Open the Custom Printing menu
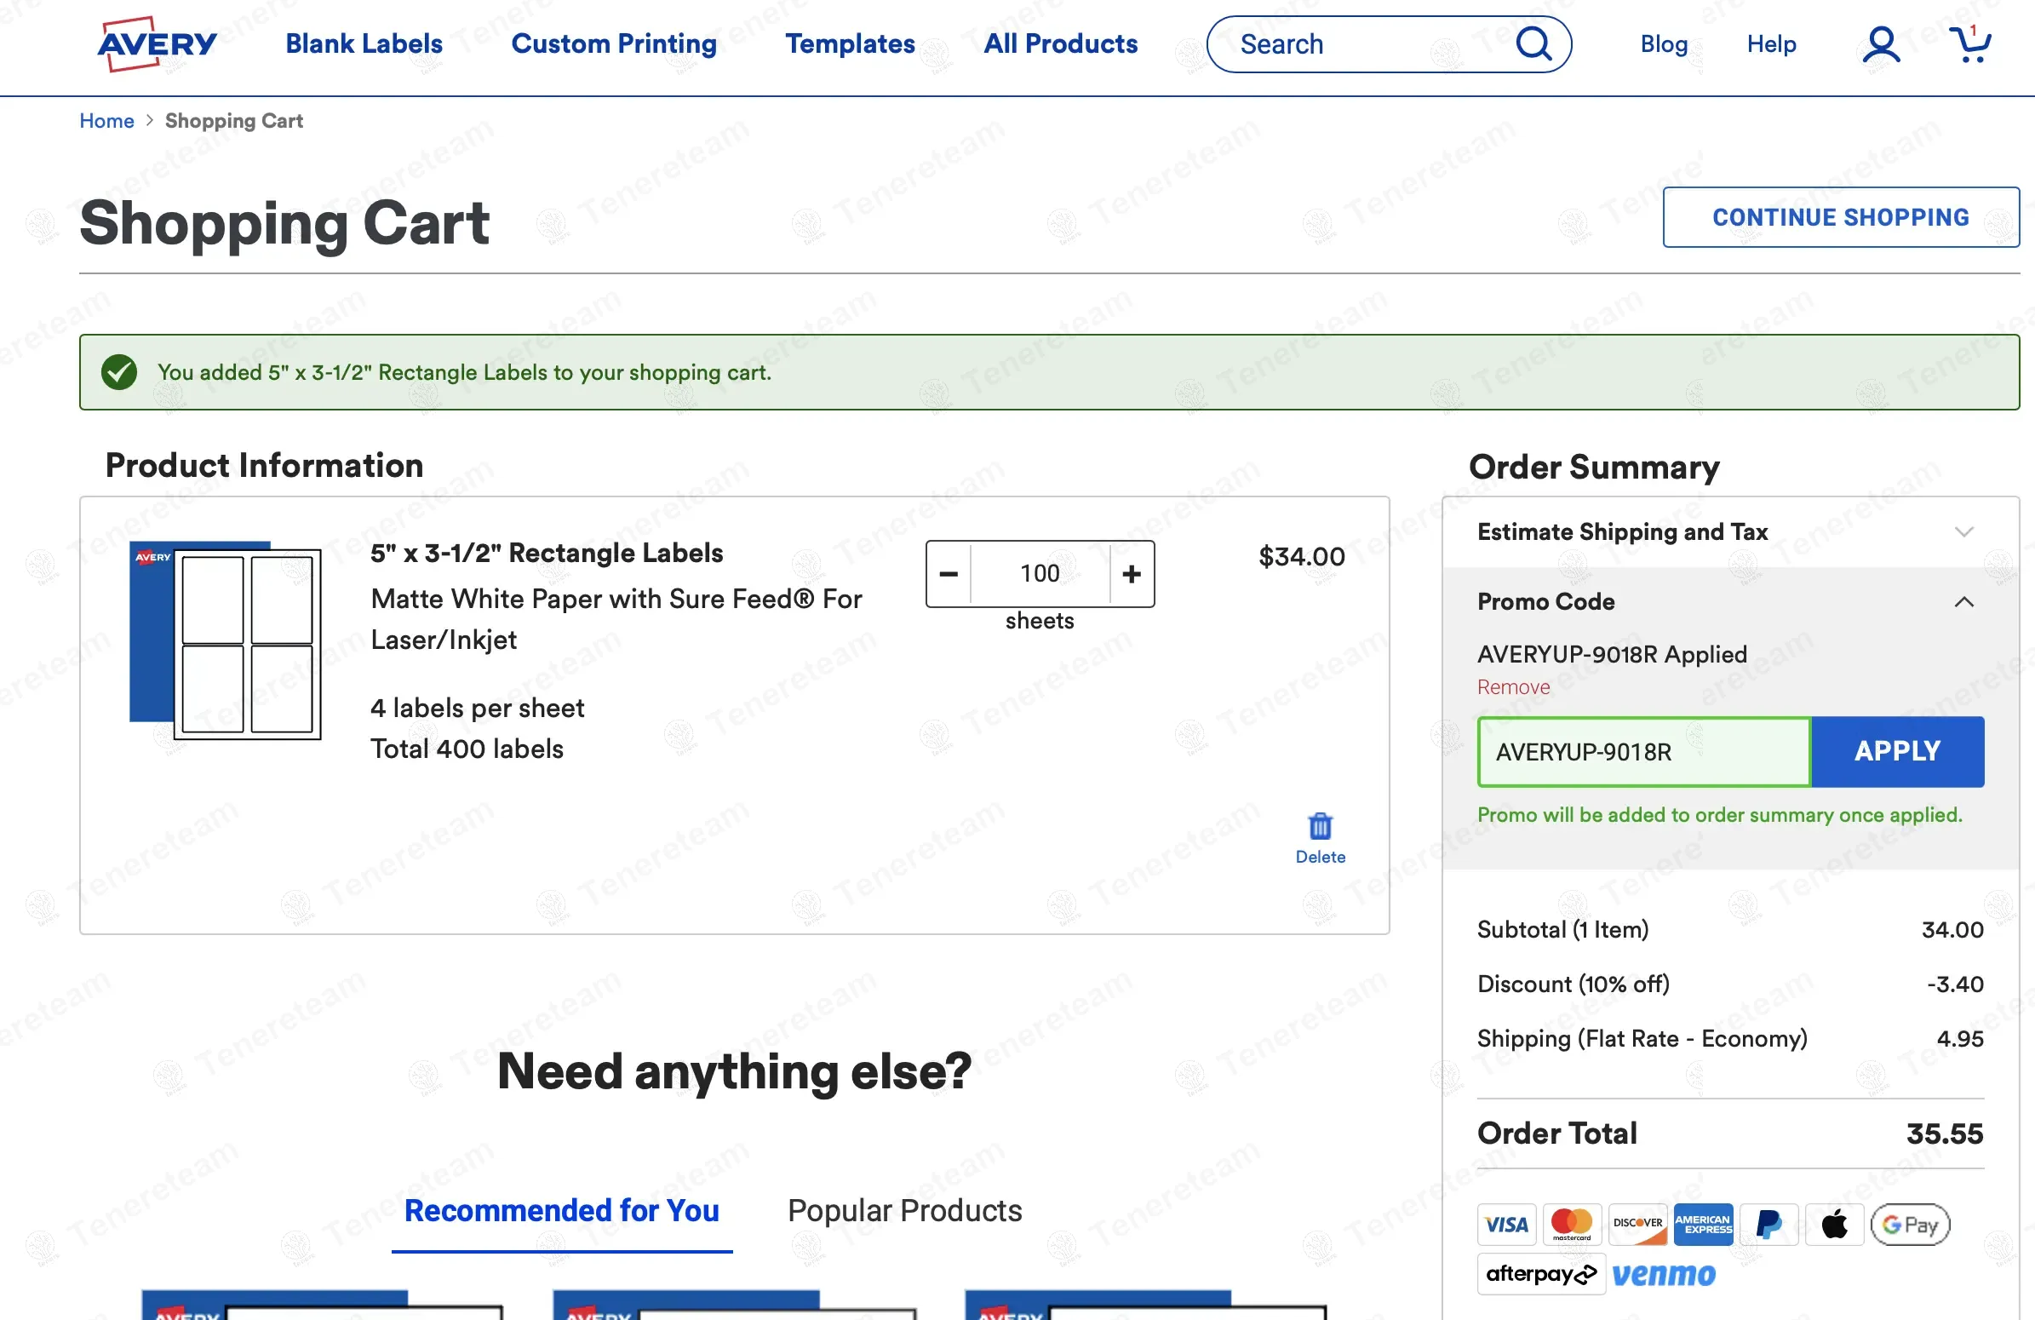 pyautogui.click(x=613, y=43)
